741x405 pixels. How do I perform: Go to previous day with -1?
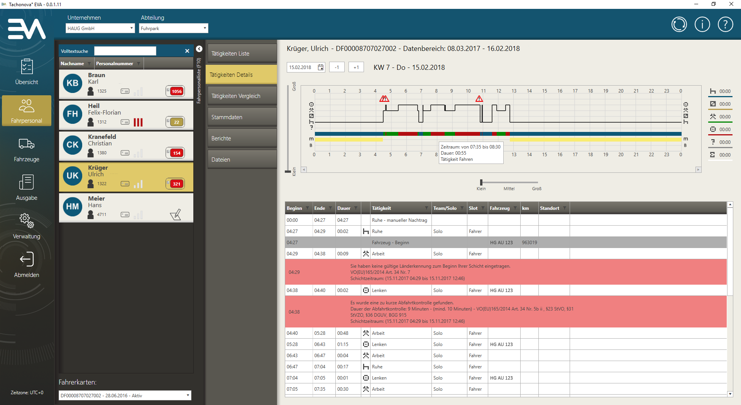click(337, 67)
